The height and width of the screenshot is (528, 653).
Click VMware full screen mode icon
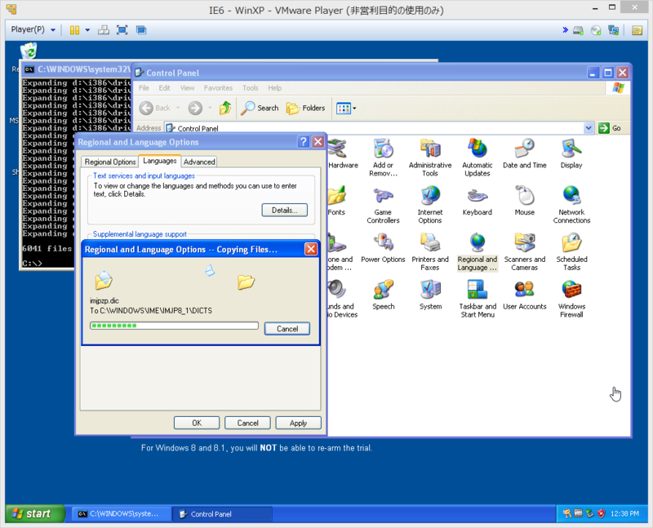tap(122, 29)
